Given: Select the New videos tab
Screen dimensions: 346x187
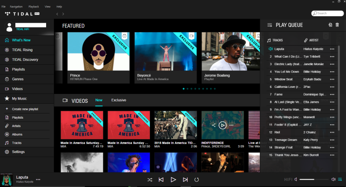Looking at the screenshot, I should click(x=99, y=100).
